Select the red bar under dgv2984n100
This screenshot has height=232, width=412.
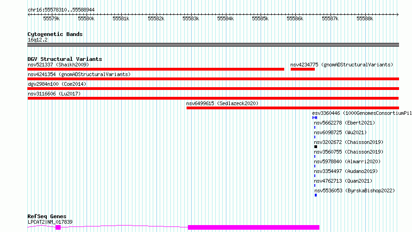pyautogui.click(x=213, y=89)
